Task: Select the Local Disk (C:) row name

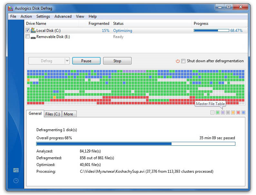Action: pos(48,31)
